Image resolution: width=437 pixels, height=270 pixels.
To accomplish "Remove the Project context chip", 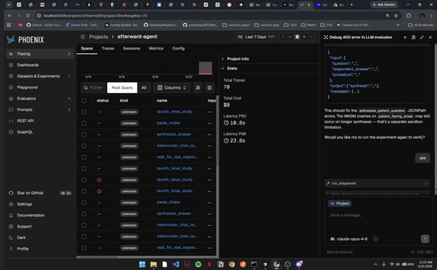I will click(x=340, y=203).
